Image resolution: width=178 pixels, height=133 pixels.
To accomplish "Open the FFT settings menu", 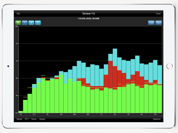I will coord(26,119).
